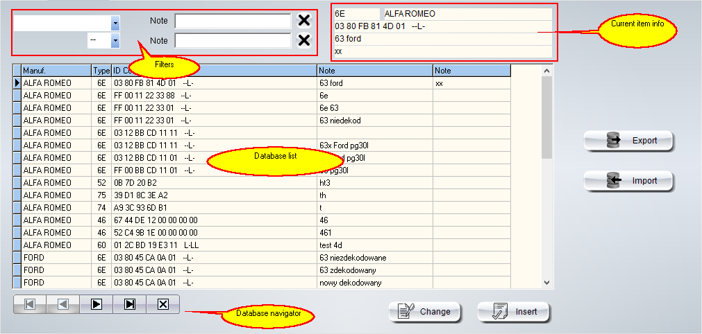Click '03 80 FB 81 4D 01' in item info
This screenshot has width=702, height=334.
pyautogui.click(x=370, y=26)
